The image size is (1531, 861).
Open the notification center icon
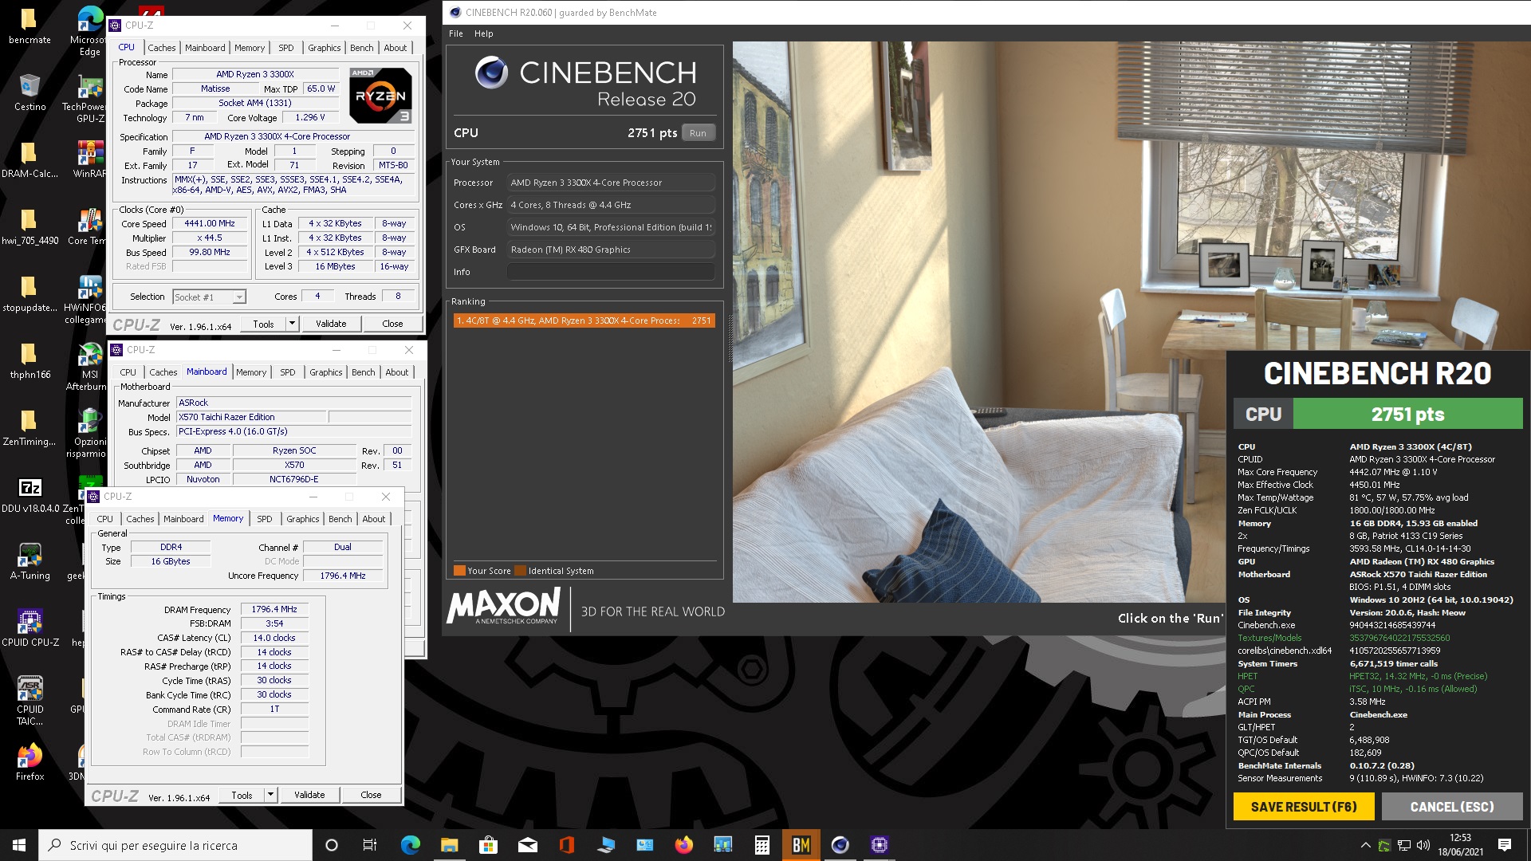tap(1505, 845)
